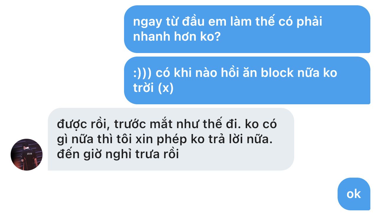Click the ':)))' emoticon text
Image resolution: width=381 pixels, height=213 pixels.
click(x=142, y=72)
